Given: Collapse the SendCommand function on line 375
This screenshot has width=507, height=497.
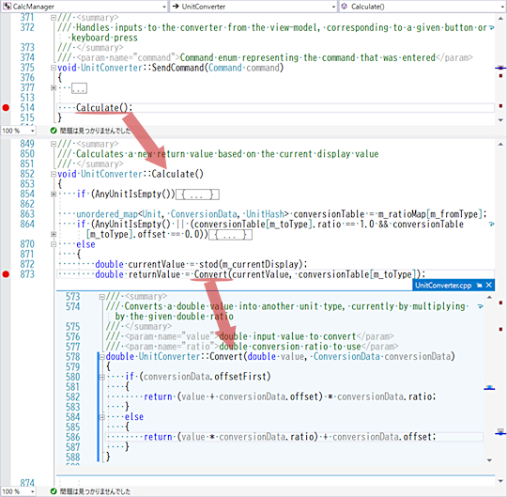Looking at the screenshot, I should 54,68.
